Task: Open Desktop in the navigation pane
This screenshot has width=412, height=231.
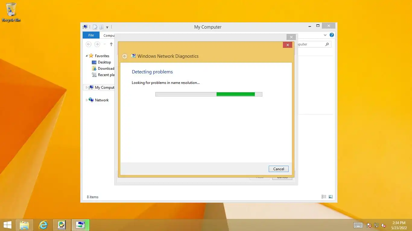Action: 104,62
